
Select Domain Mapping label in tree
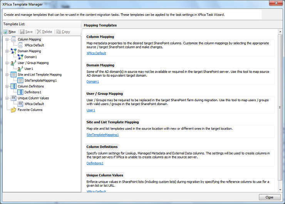[29, 51]
